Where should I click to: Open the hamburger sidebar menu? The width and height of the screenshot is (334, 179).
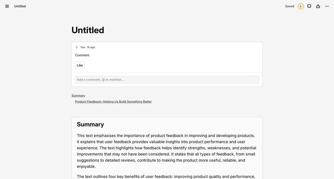pos(7,6)
